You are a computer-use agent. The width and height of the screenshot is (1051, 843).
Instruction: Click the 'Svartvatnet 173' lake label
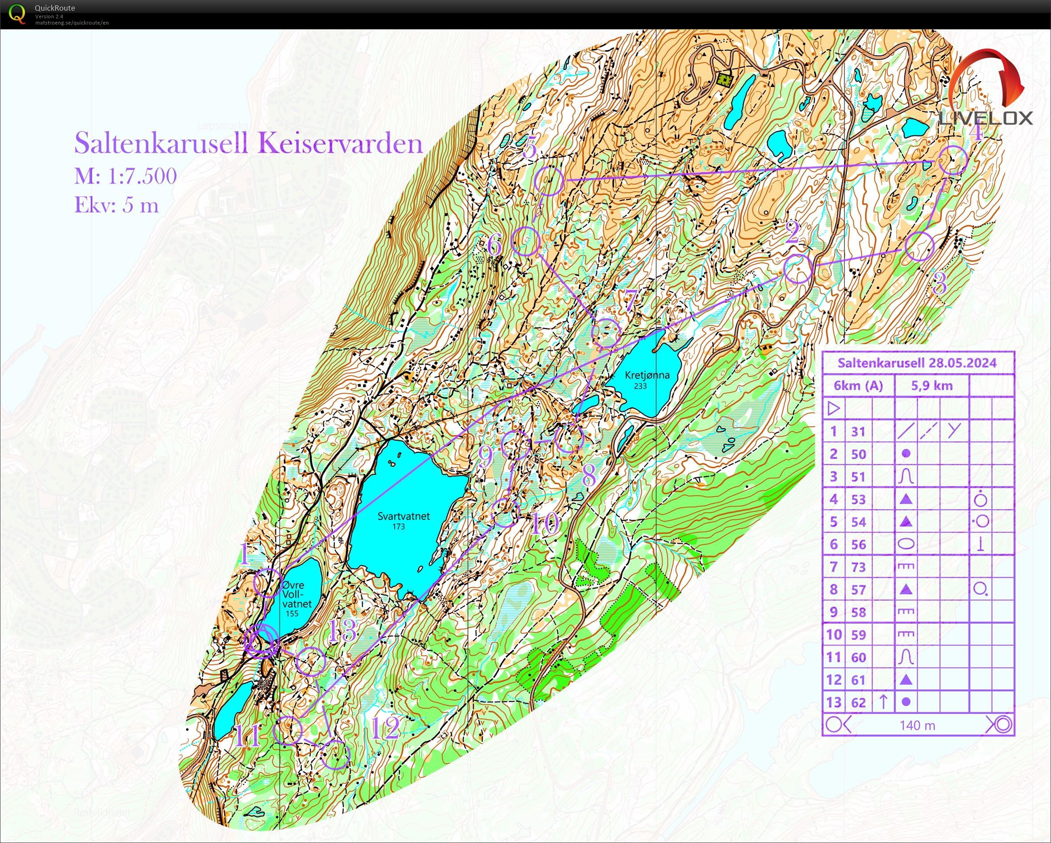[404, 520]
